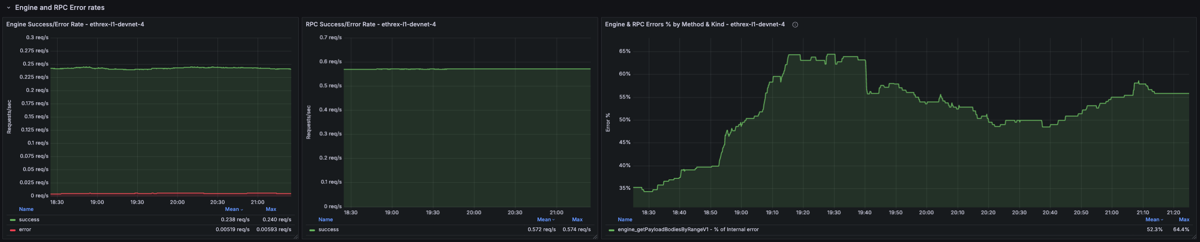The height and width of the screenshot is (242, 1200).
Task: Sort RPC Success/Error legend by Name
Action: coord(326,219)
